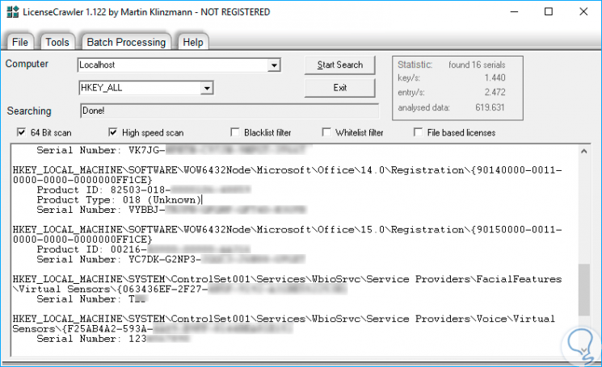Expand the Computer dropdown showing Localhost
The image size is (602, 367).
point(274,65)
